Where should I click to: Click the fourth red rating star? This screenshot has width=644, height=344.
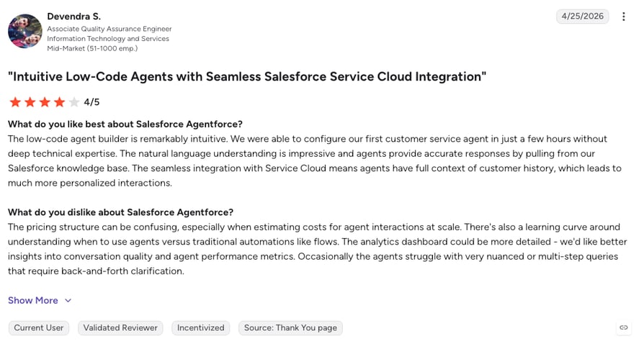point(60,101)
